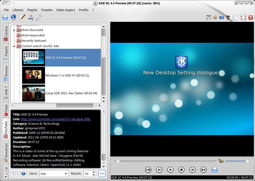This screenshot has width=255, height=181.
Task: Open the Flash side tab
Action: 6,110
